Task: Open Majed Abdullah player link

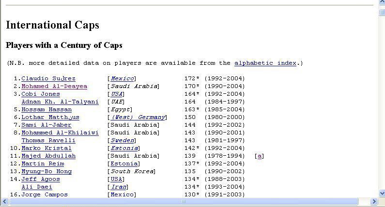Action: click(x=48, y=156)
